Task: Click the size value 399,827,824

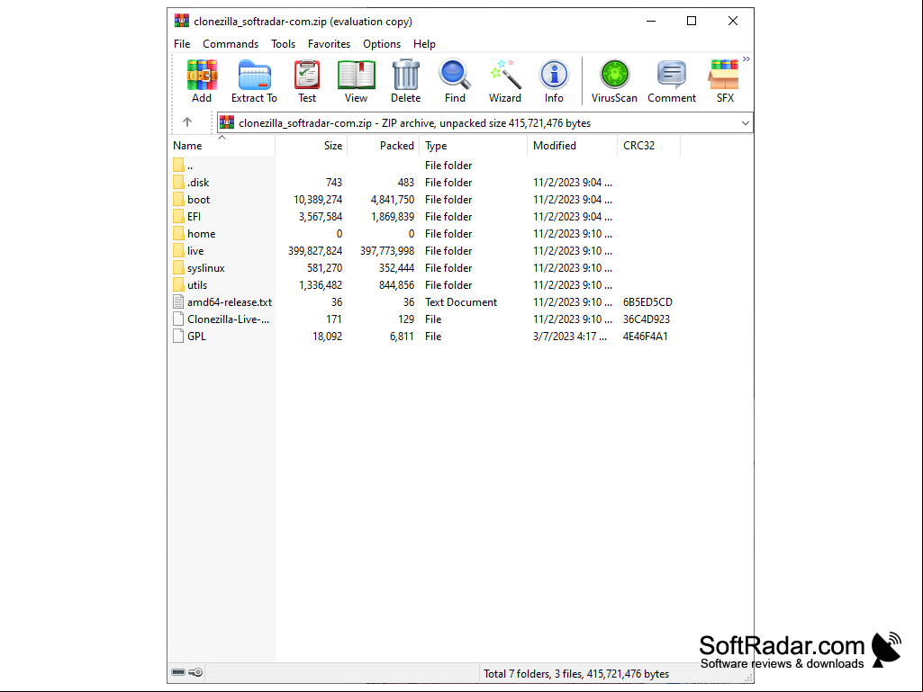Action: (315, 251)
